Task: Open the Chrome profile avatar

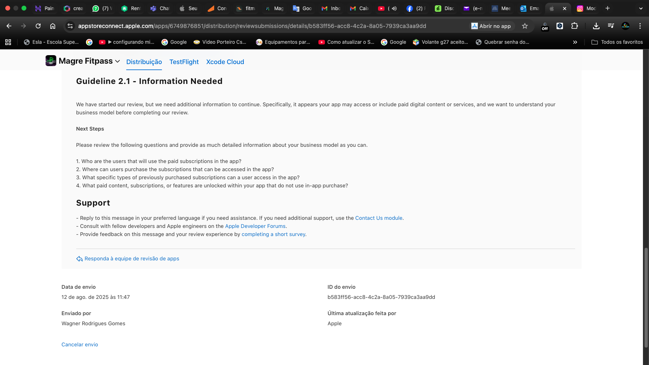Action: pyautogui.click(x=625, y=26)
